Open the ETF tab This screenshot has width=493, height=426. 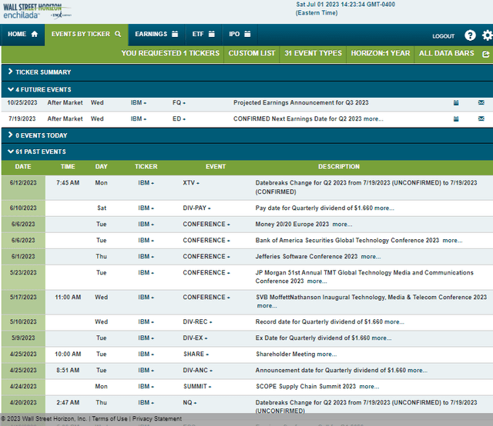click(203, 34)
